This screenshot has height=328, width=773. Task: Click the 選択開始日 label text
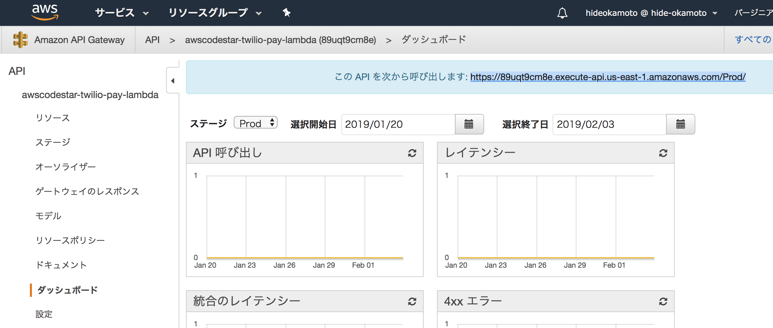tap(313, 124)
